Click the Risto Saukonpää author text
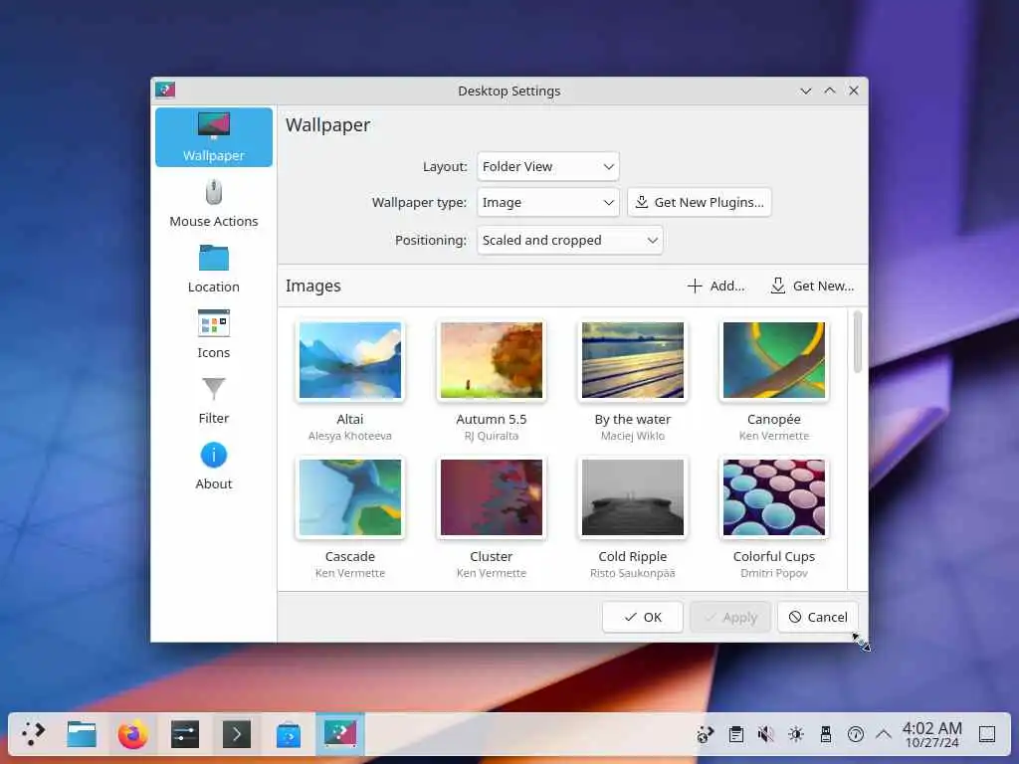Viewport: 1019px width, 764px height. click(x=632, y=573)
